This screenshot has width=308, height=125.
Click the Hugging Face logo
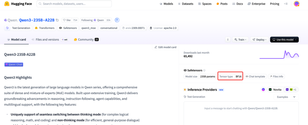pyautogui.click(x=17, y=4)
